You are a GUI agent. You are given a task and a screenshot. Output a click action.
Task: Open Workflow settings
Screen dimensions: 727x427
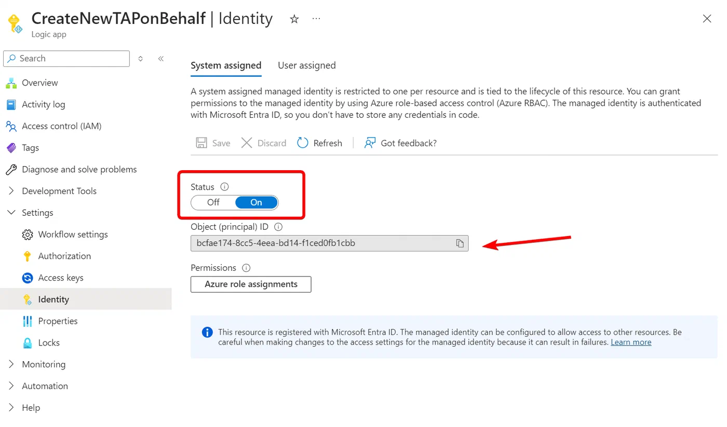[73, 235]
